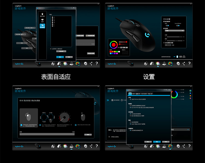Pick the yellow preset color swatch
This screenshot has width=205, height=163.
[115, 52]
